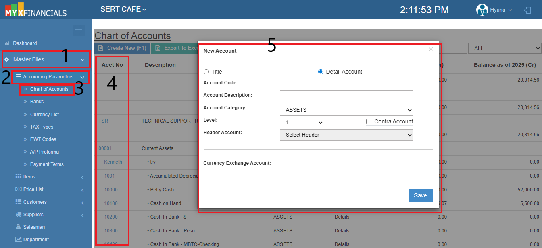Open the SERT CAFE company menu

(x=123, y=9)
